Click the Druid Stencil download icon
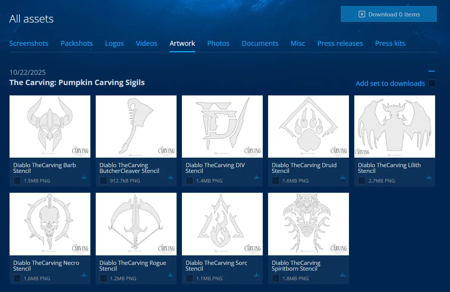 tap(342, 177)
